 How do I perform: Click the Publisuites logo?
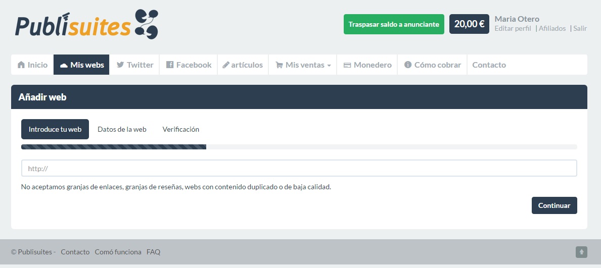pyautogui.click(x=86, y=24)
